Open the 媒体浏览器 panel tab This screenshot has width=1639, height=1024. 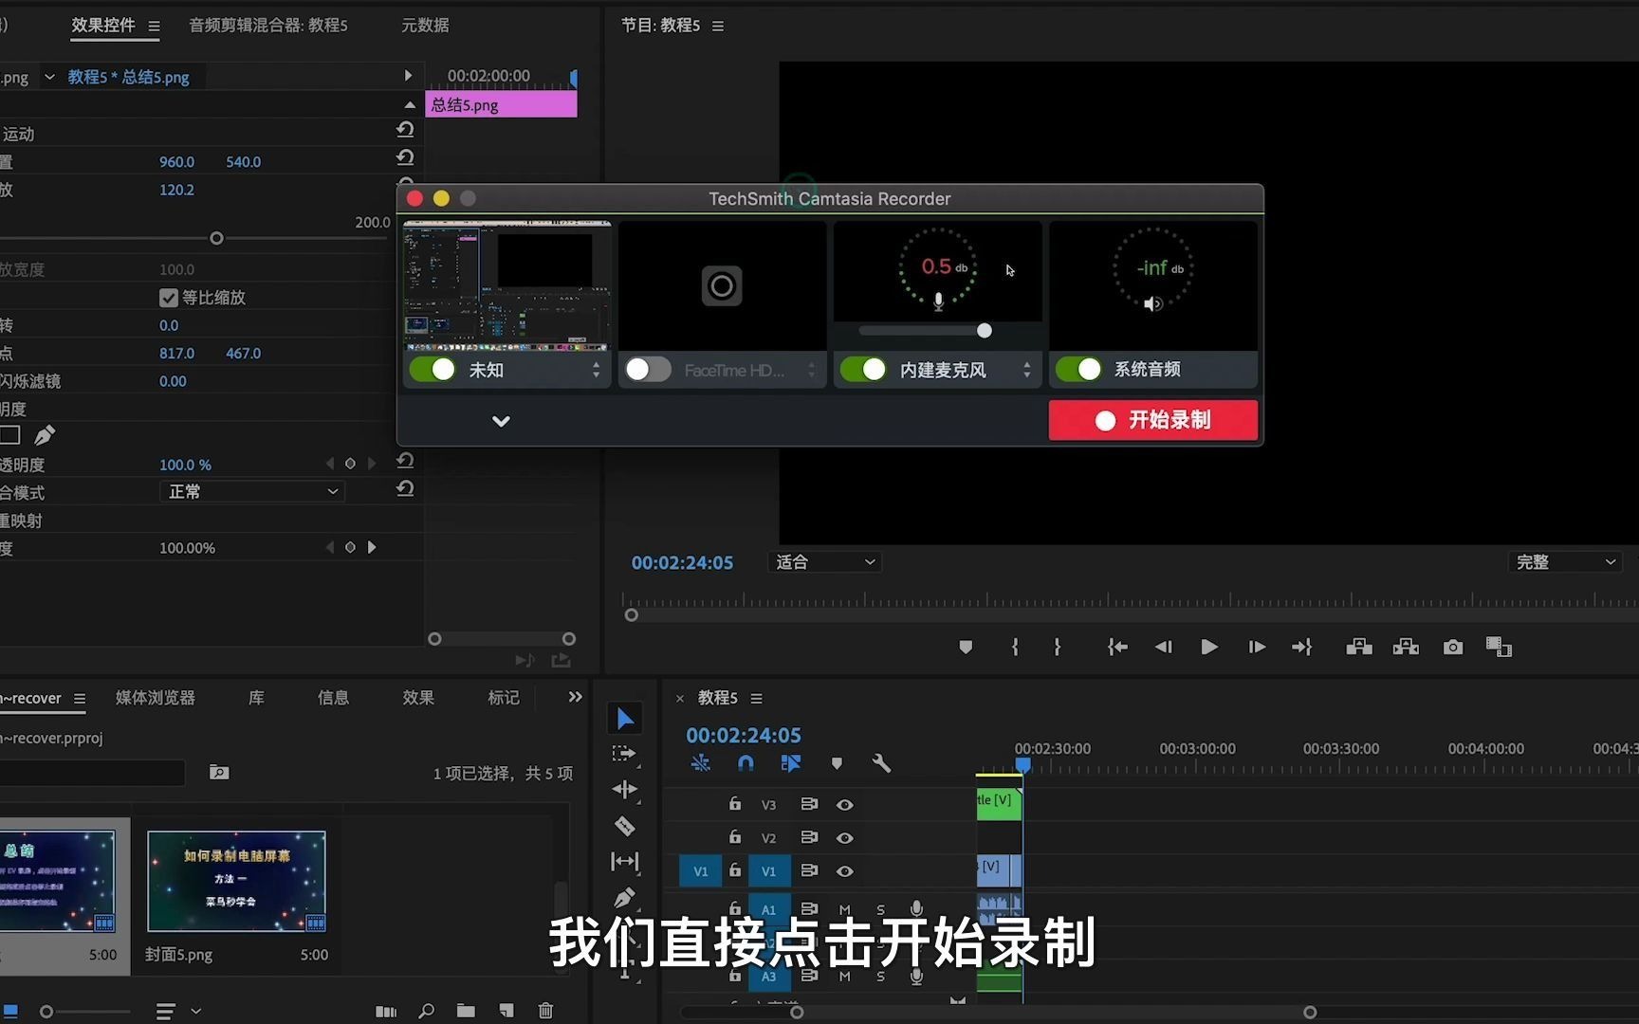click(155, 697)
